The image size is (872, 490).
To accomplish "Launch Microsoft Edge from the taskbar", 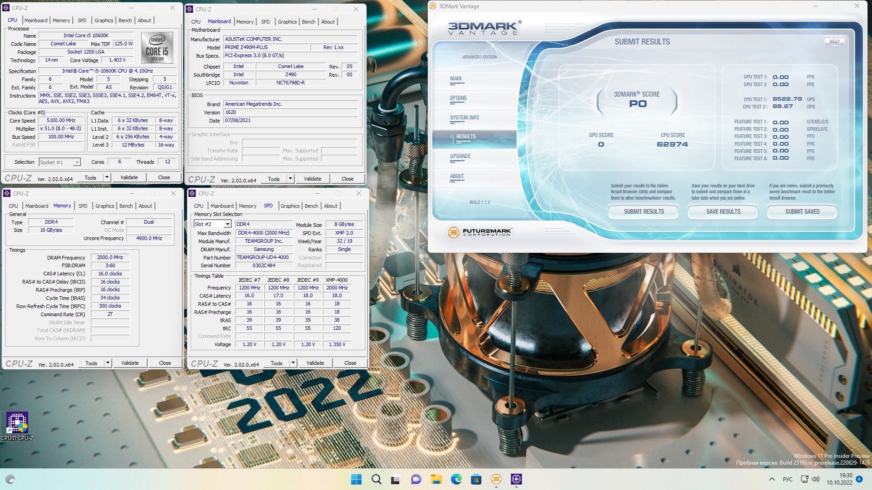I will pyautogui.click(x=456, y=479).
